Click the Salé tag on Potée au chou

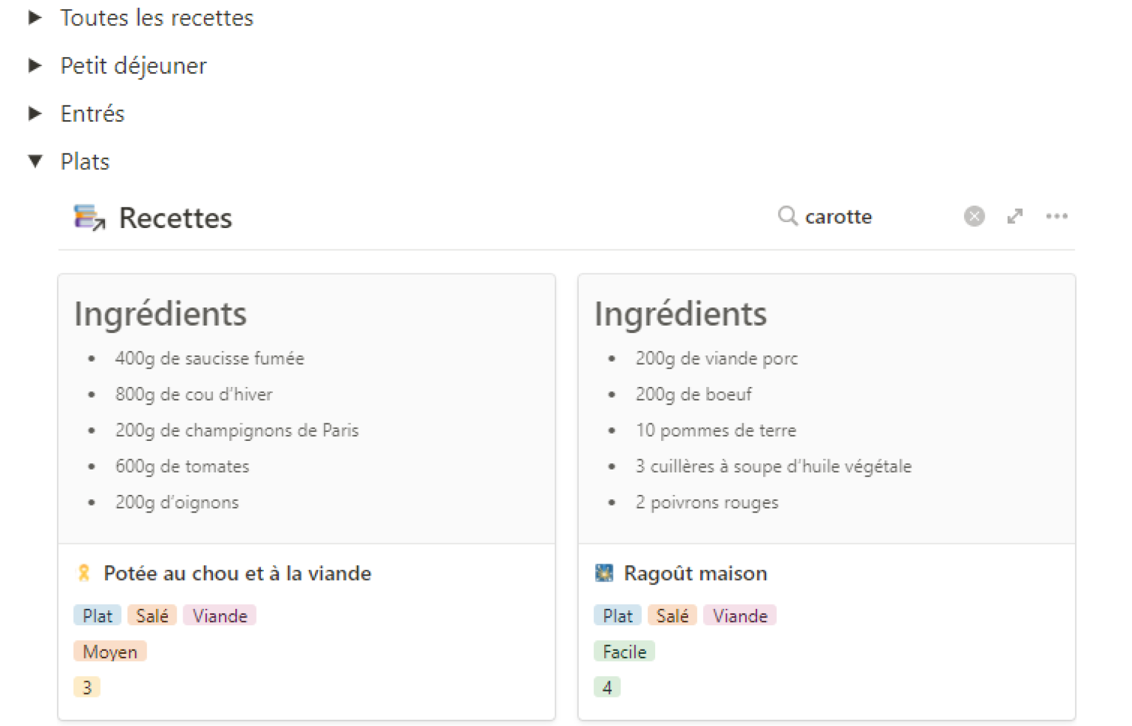[152, 615]
